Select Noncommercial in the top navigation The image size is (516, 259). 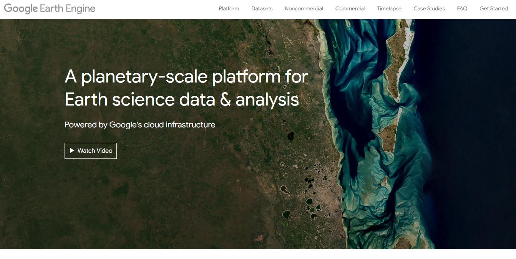point(304,8)
